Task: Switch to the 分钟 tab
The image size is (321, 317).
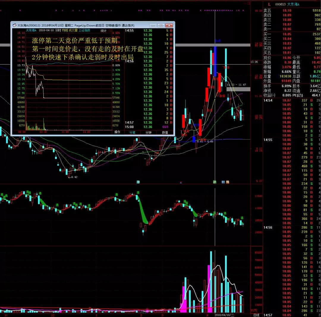Action: tap(148, 133)
